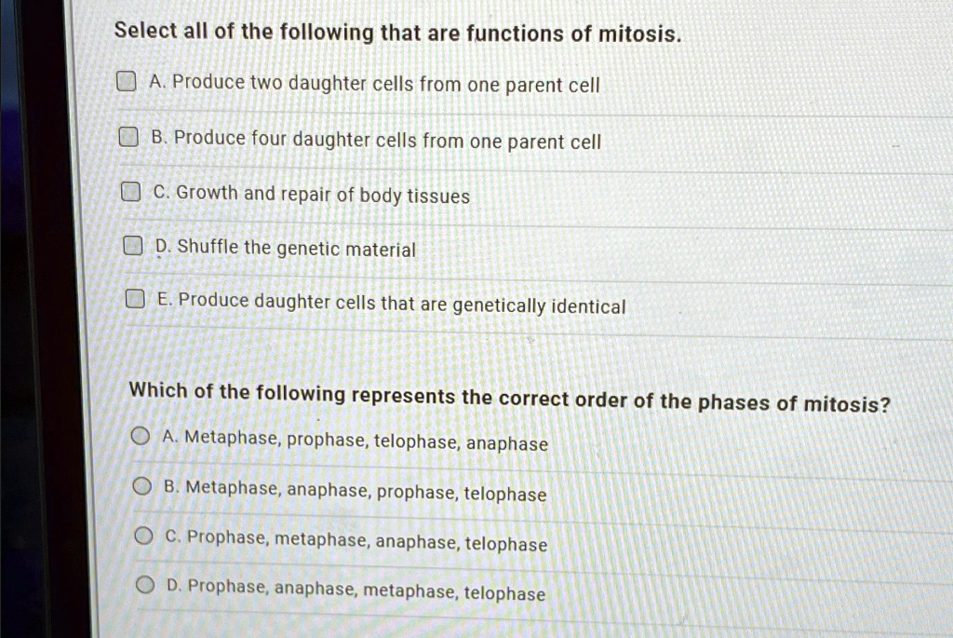Viewport: 953px width, 638px height.
Task: Select radio option A for phase order
Action: [141, 434]
